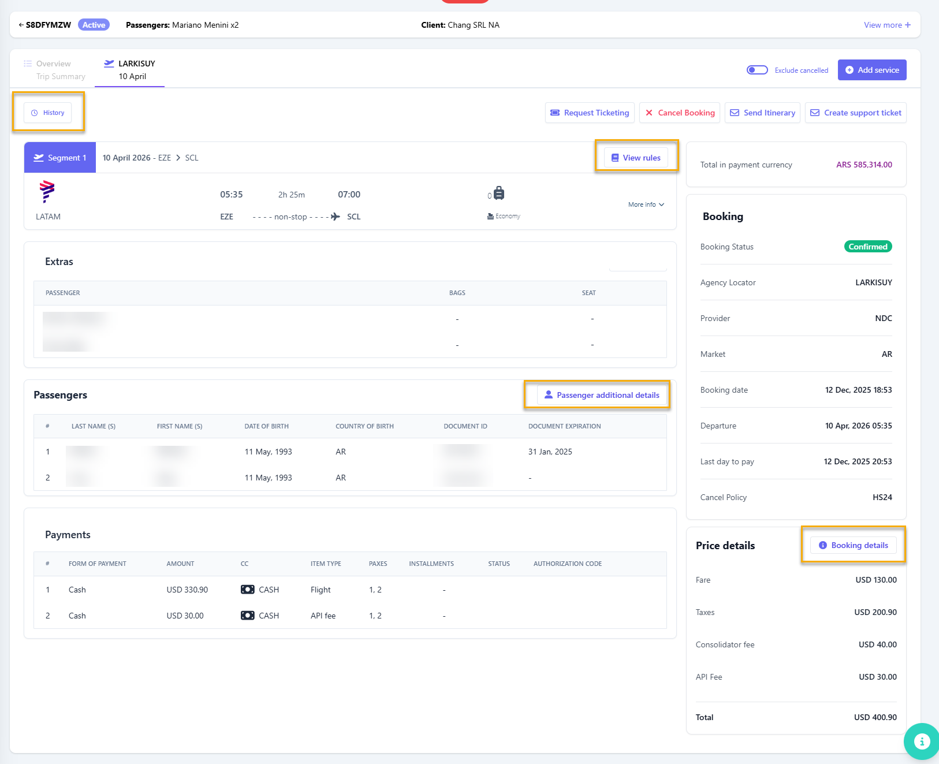This screenshot has width=939, height=764.
Task: Click the baggage allowance suitcase icon
Action: point(499,193)
